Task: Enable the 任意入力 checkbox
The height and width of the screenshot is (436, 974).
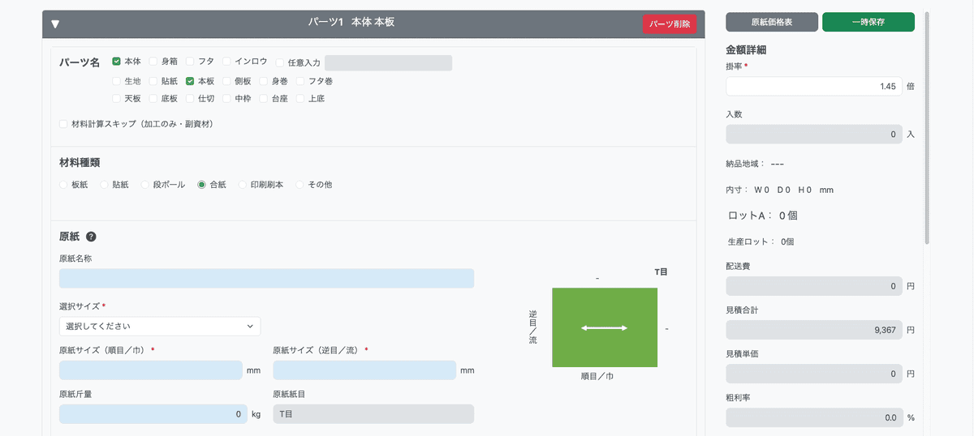Action: (280, 62)
